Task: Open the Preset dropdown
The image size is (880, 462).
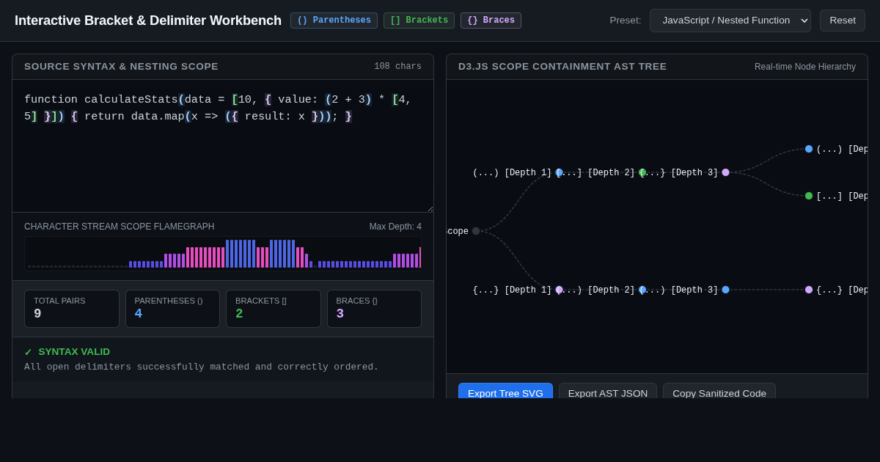Action: 730,21
